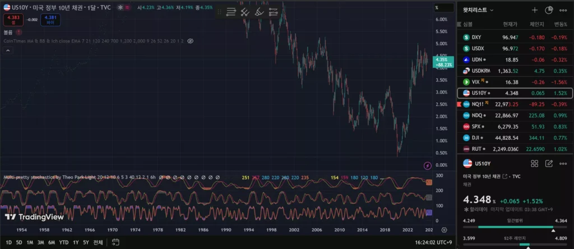The height and width of the screenshot is (249, 574).
Task: Click the US flag icon beside US10Y title
Action: [x=7, y=7]
